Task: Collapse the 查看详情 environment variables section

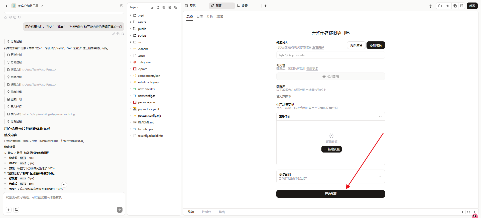Action: [x=380, y=116]
